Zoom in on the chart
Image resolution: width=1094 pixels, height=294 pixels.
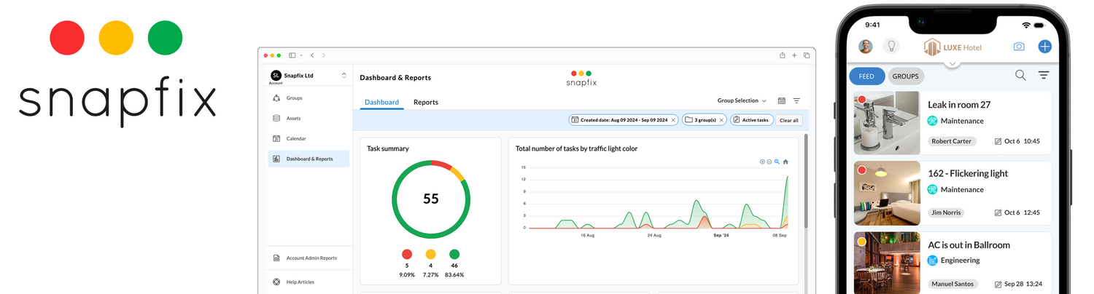[x=762, y=162]
